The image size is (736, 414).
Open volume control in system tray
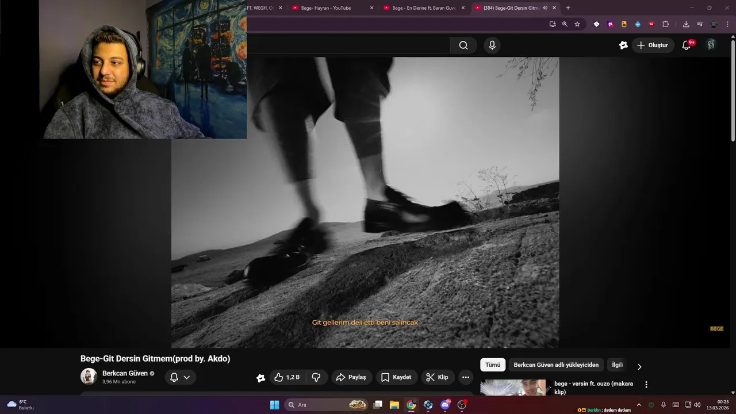pos(697,405)
